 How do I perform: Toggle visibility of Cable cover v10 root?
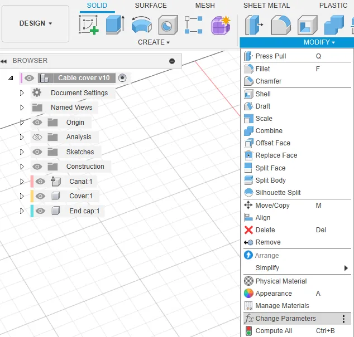[x=29, y=78]
